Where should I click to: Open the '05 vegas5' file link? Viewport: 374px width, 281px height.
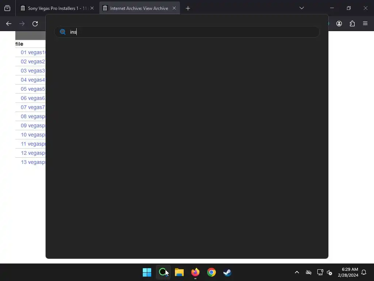coord(33,89)
